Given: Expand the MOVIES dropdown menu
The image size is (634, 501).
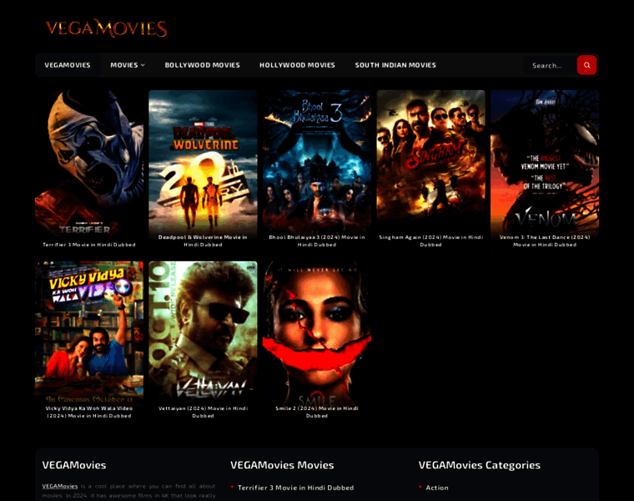Looking at the screenshot, I should click(128, 65).
